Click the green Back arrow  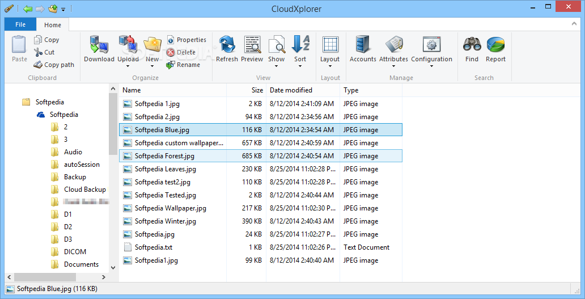(x=28, y=9)
